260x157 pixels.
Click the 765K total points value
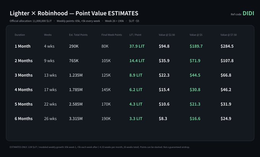[x=74, y=61]
